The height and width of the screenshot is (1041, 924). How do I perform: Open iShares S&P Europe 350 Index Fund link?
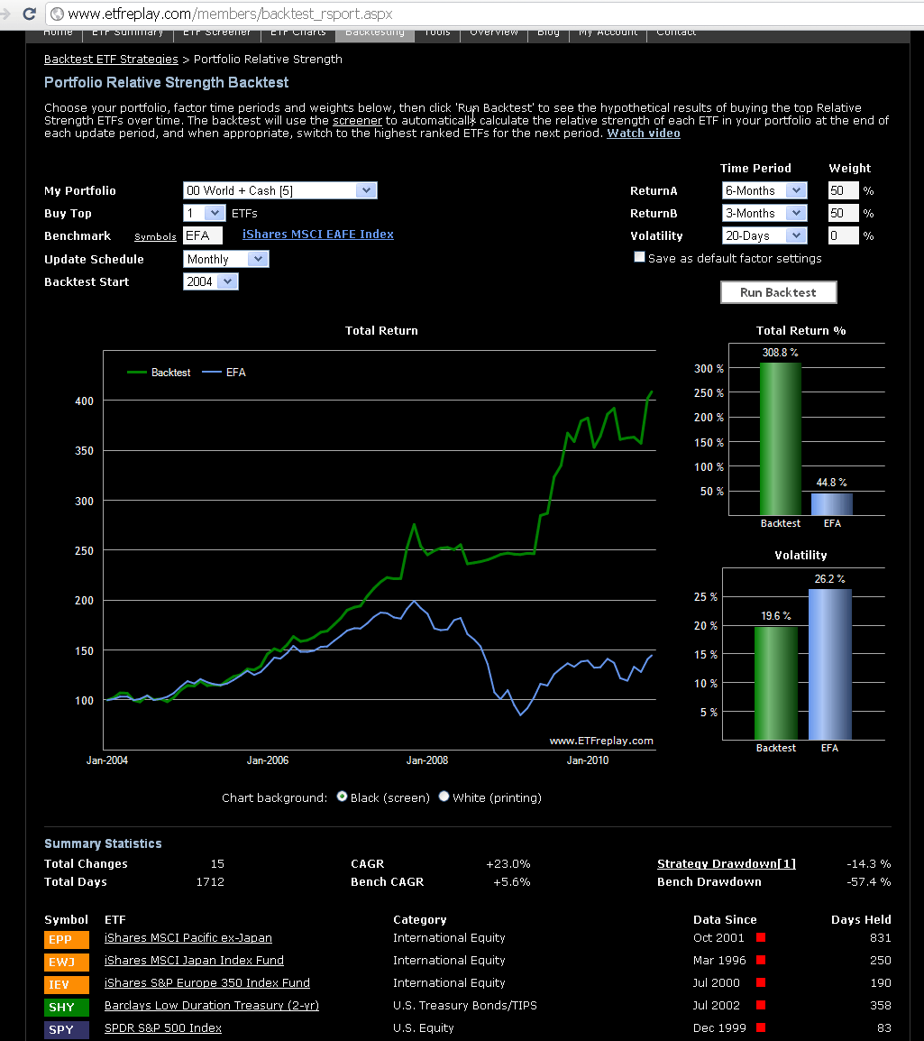point(207,983)
